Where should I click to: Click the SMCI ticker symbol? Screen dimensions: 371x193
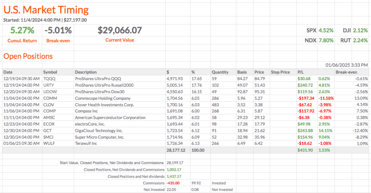tap(48, 137)
